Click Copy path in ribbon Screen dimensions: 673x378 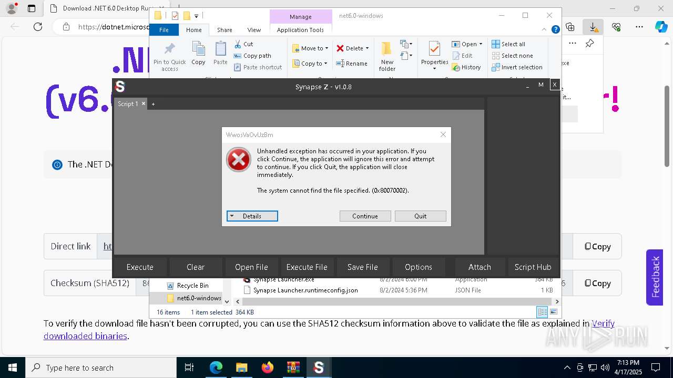252,56
